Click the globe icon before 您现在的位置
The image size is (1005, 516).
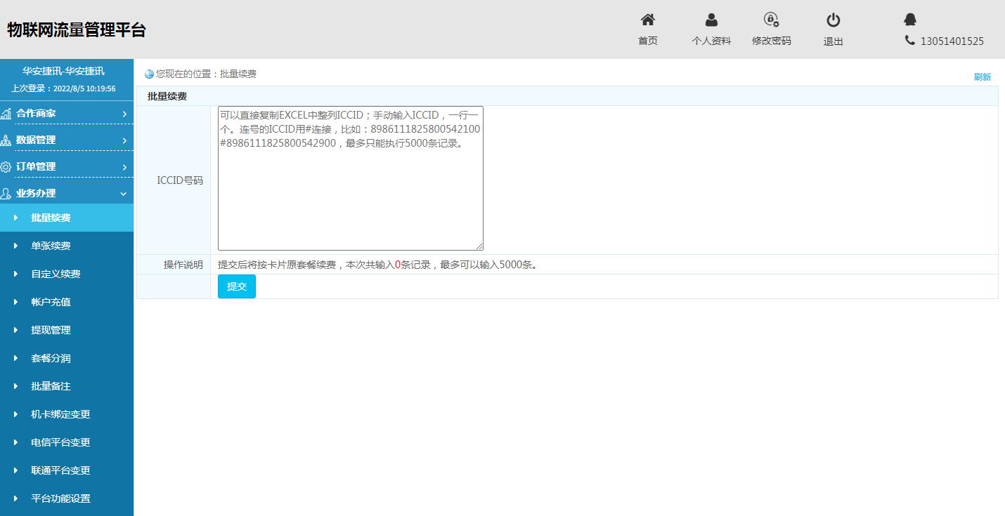[149, 74]
